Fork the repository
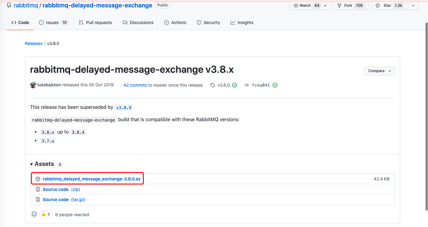This screenshot has width=428, height=227. [x=350, y=6]
